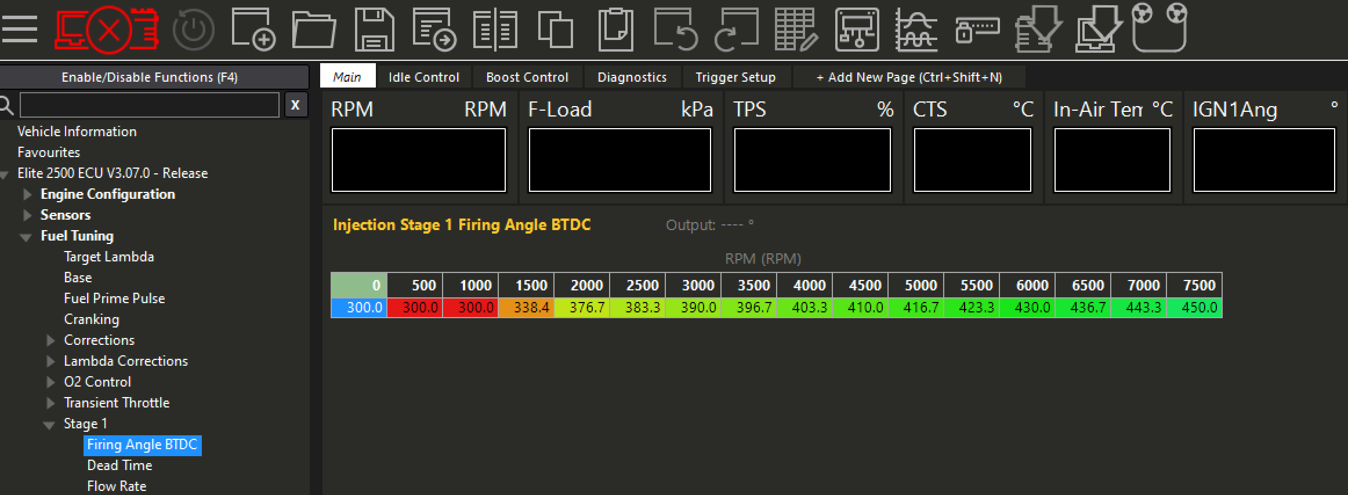Viewport: 1348px width, 495px height.
Task: Save map with floppy disk icon
Action: coord(374,30)
